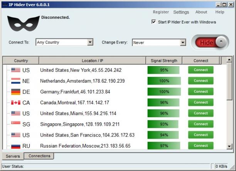236x171 pixels.
Task: Connect to the Miami server
Action: [x=201, y=113]
